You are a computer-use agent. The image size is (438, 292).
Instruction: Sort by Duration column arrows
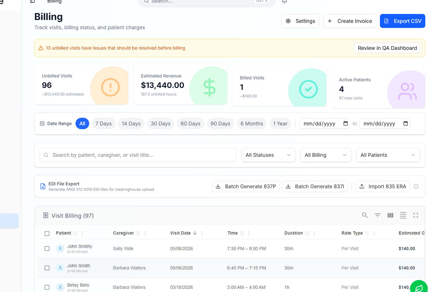pyautogui.click(x=307, y=233)
